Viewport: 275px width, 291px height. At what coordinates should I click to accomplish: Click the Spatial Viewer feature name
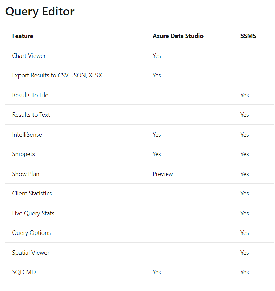[31, 253]
